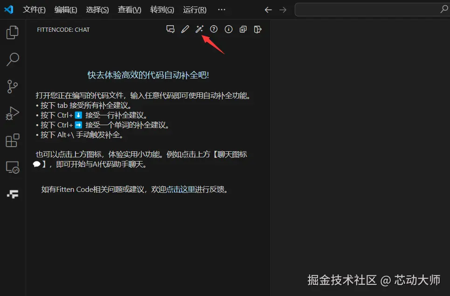Image resolution: width=450 pixels, height=296 pixels.
Task: Click the pencil edit icon in Fitten toolbar
Action: [x=185, y=29]
